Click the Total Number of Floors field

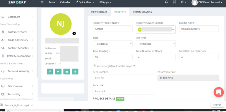(x=156, y=57)
